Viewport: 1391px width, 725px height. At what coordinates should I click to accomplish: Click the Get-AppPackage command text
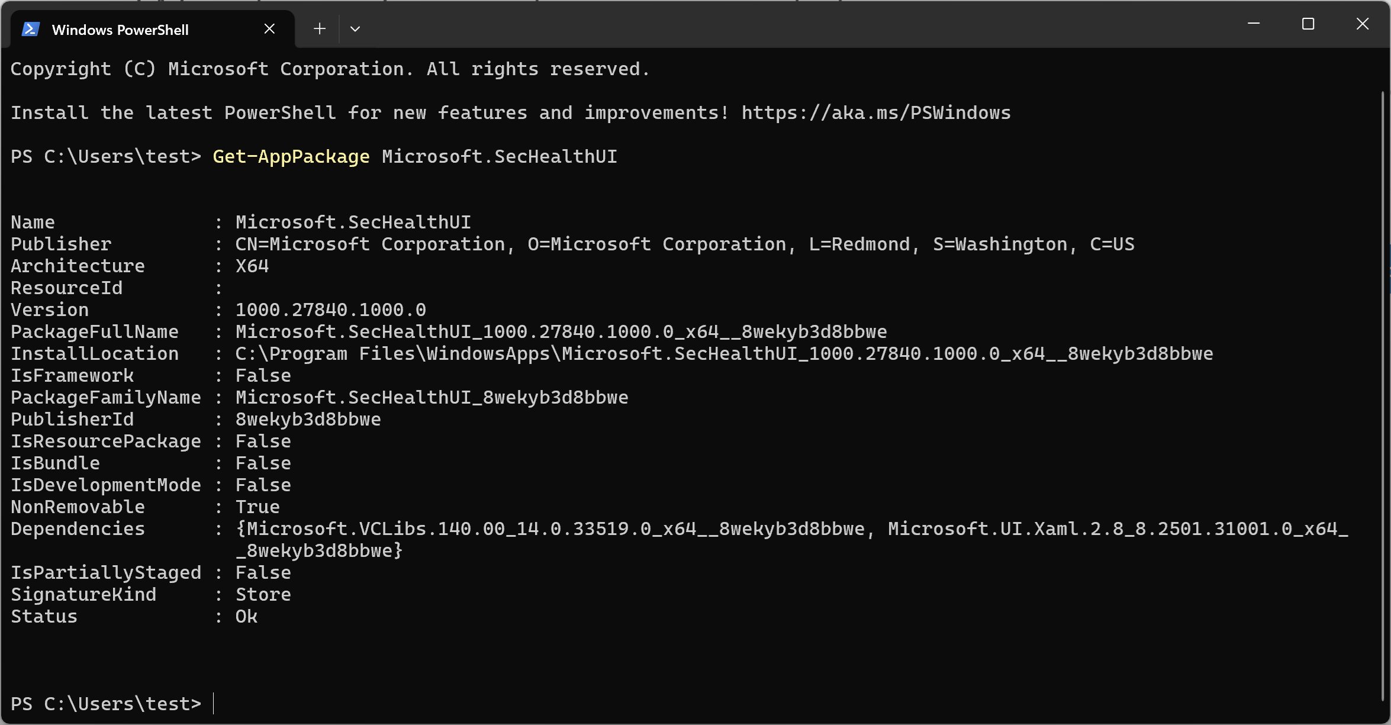pyautogui.click(x=291, y=156)
